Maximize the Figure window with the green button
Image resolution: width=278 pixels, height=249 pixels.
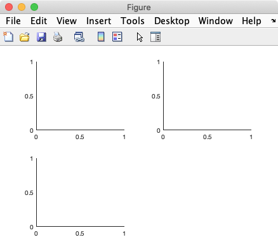tap(34, 7)
